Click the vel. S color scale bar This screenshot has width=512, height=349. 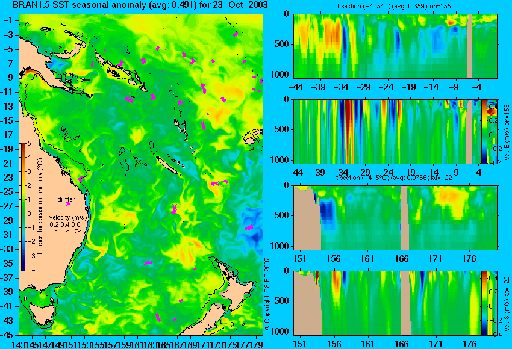coord(484,303)
